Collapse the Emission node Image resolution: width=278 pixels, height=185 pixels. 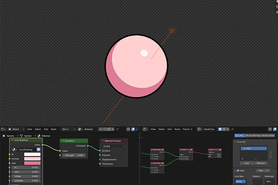coord(63,141)
